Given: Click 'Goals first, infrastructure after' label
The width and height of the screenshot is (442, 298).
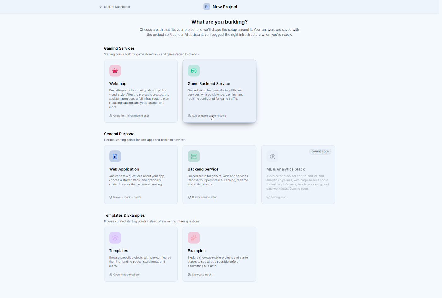Looking at the screenshot, I should (x=131, y=116).
